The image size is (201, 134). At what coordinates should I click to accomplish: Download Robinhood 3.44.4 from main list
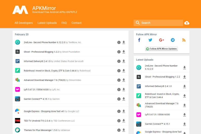[124, 71]
